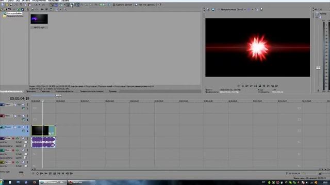330x185 pixels.
Task: Open track motion for the Видео track
Action: click(14, 127)
